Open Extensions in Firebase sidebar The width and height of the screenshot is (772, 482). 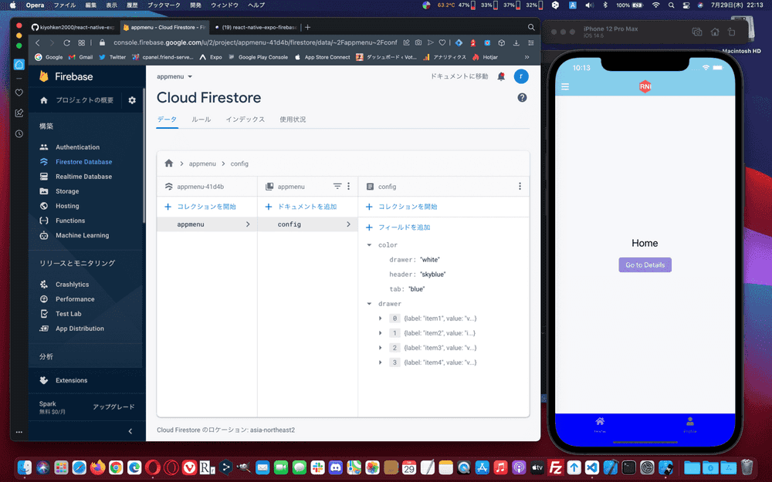pyautogui.click(x=71, y=380)
